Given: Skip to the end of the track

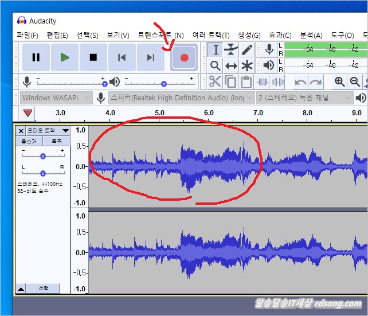Looking at the screenshot, I should tap(150, 57).
